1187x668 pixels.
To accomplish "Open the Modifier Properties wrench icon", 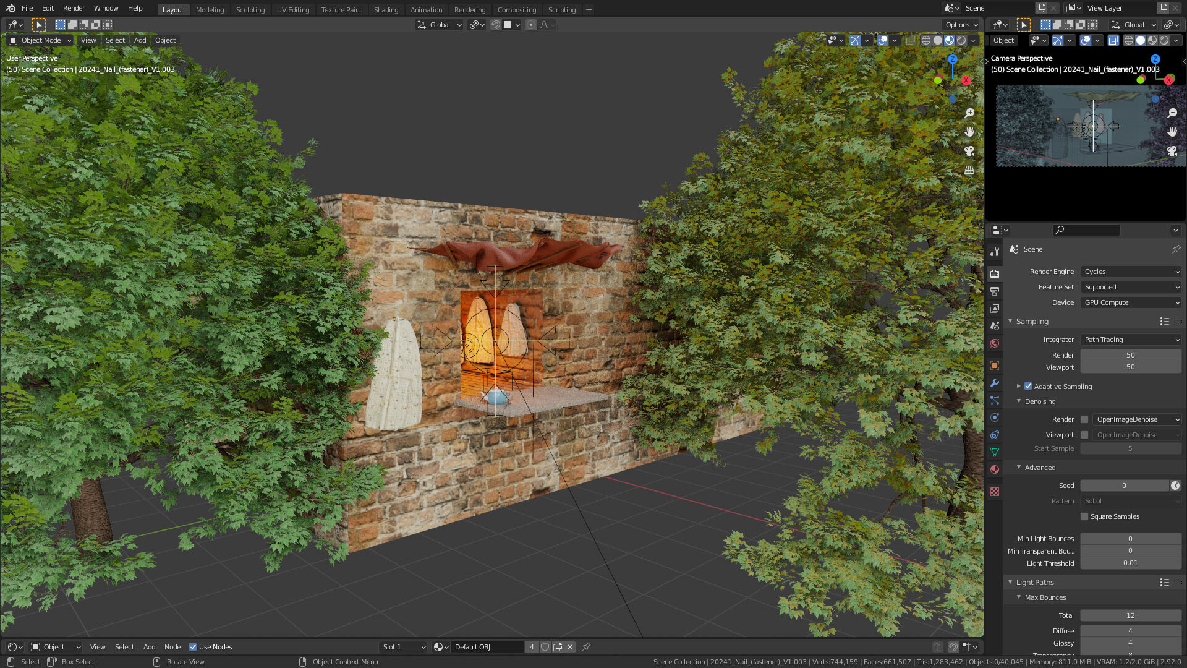I will click(x=995, y=383).
